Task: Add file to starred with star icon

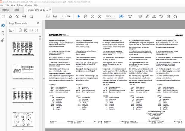Action: pyautogui.click(x=10, y=16)
